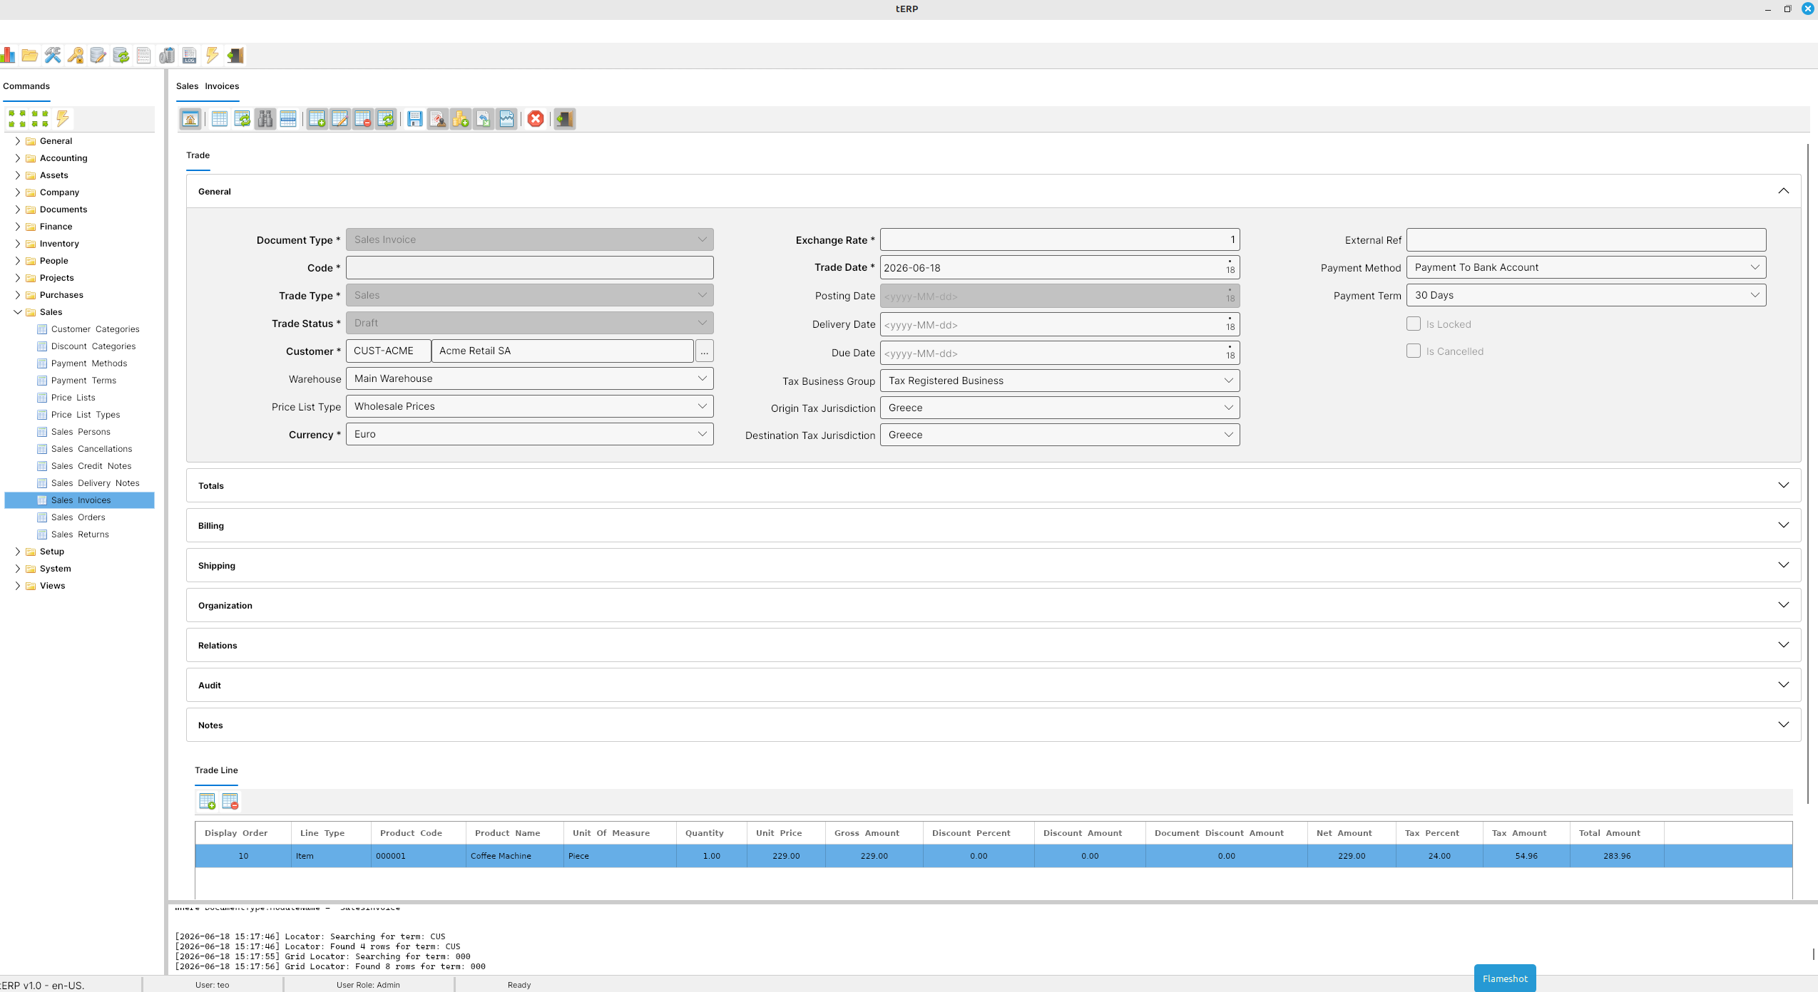This screenshot has height=992, width=1818.
Task: Click the database with pencil icon
Action: 98,56
